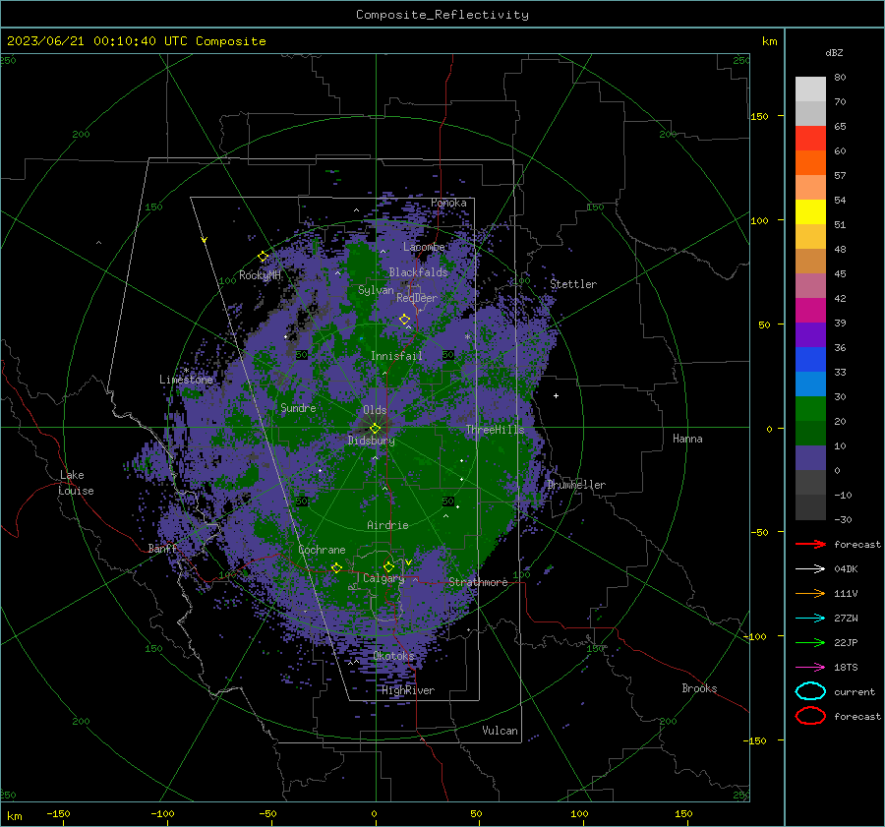Select the red forecast ellipse icon
Viewport: 885px width, 827px height.
(810, 716)
